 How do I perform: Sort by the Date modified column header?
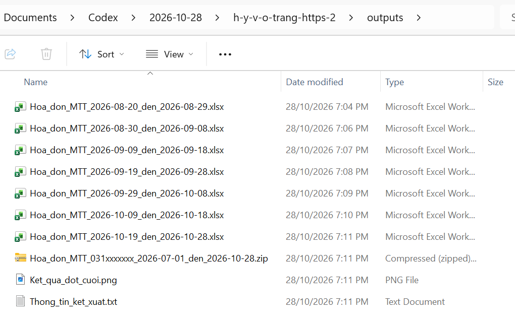315,82
